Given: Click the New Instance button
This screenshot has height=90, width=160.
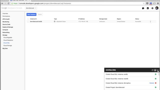Looking at the screenshot, I should [x=31, y=14].
